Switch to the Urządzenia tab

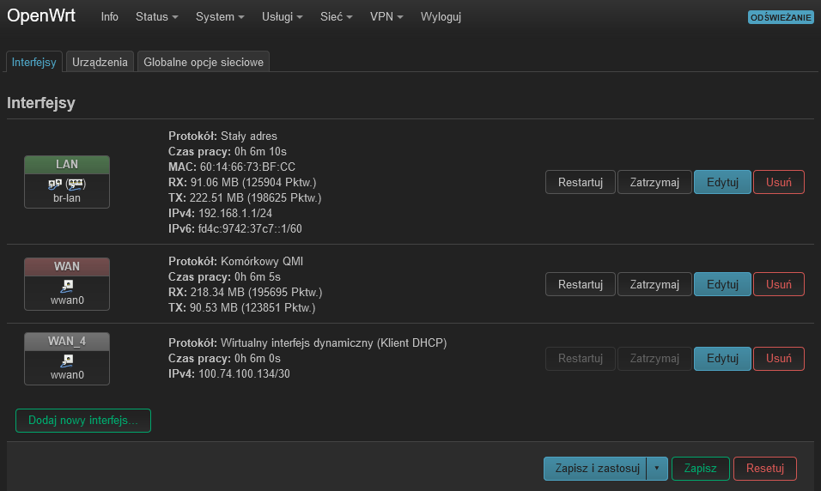click(100, 62)
